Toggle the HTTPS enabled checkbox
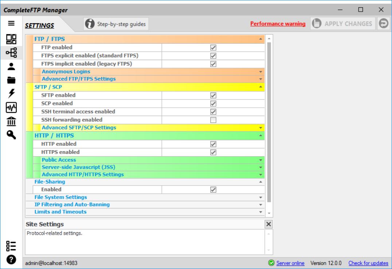 point(213,153)
